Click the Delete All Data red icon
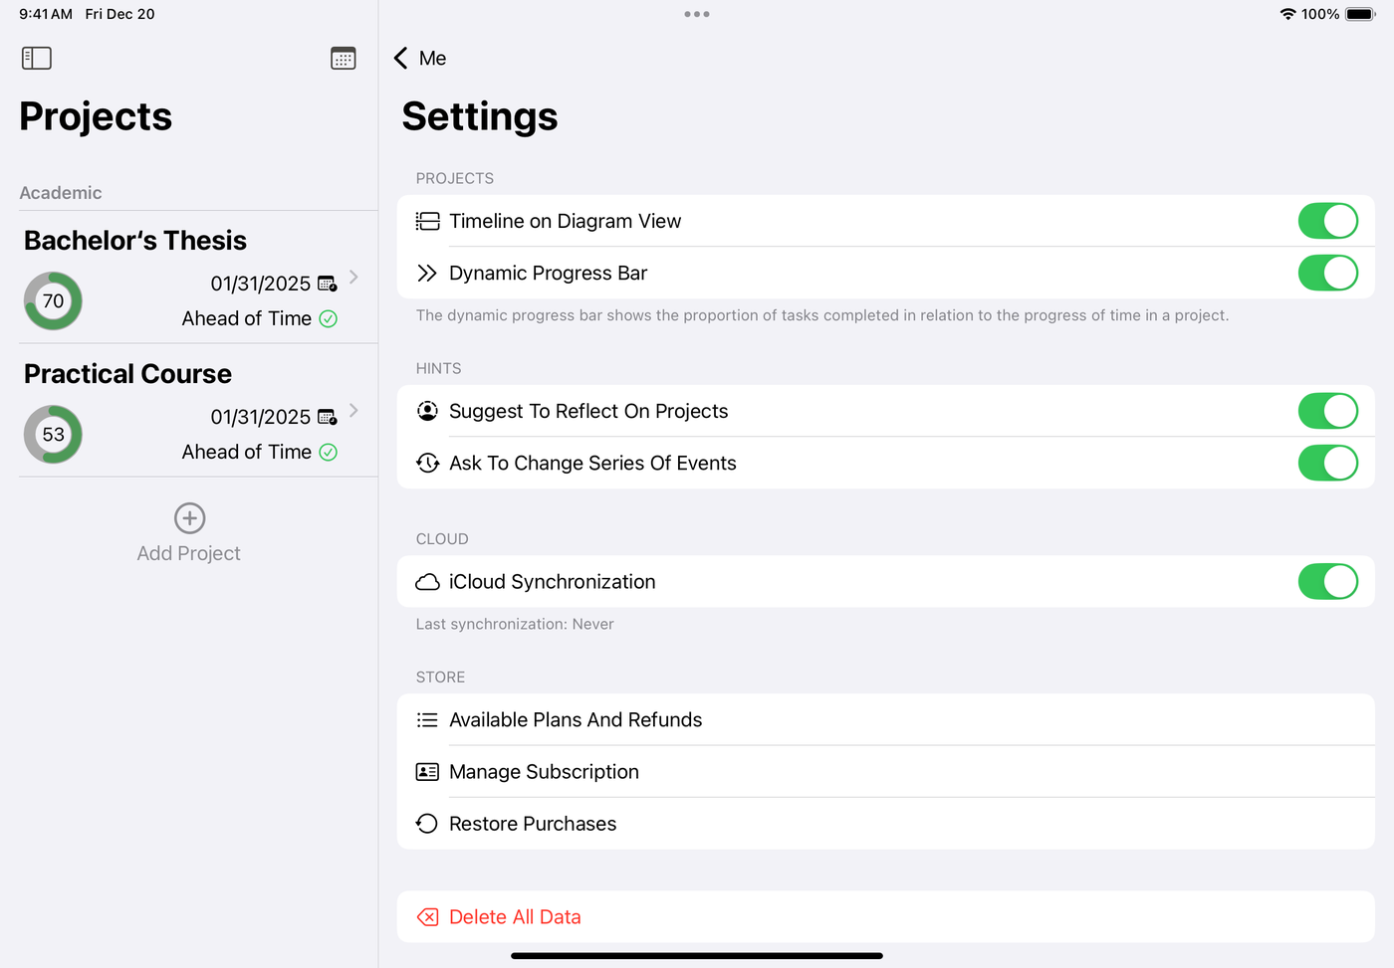Image resolution: width=1394 pixels, height=968 pixels. [x=427, y=917]
